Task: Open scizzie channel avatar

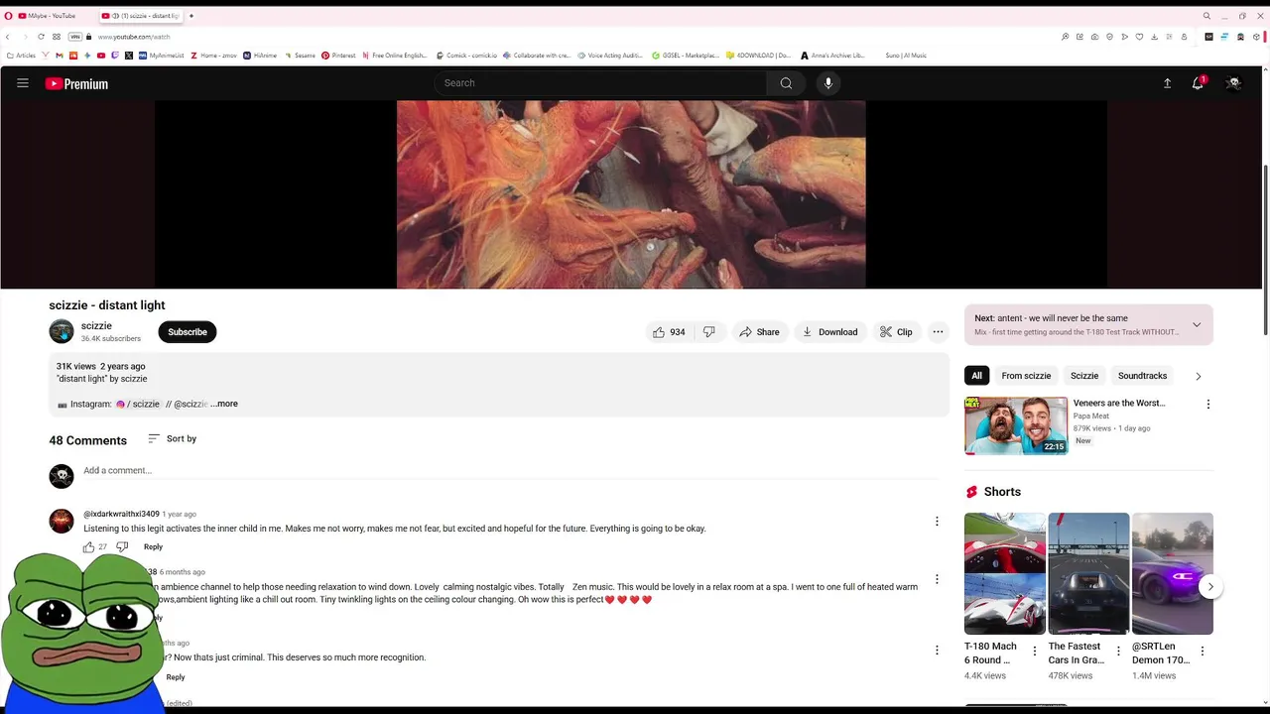Action: click(x=62, y=331)
